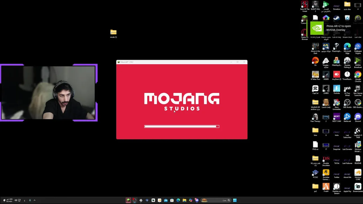Open the Tangles game shortcut
This screenshot has height=204, width=363.
(326, 63)
